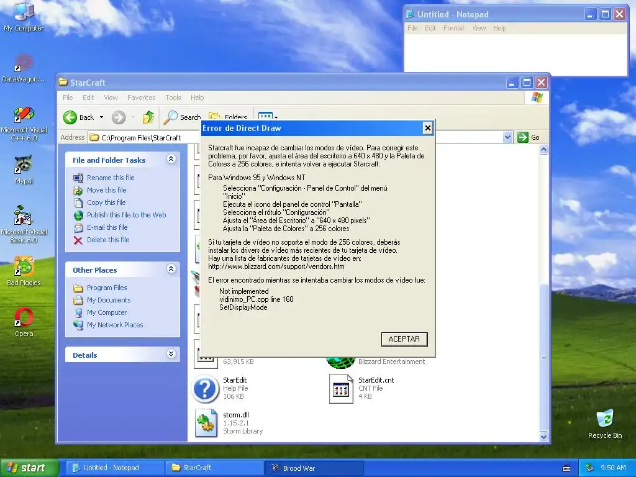This screenshot has width=636, height=477.
Task: Click scroll down arrow in StarCraft file list
Action: tap(543, 437)
